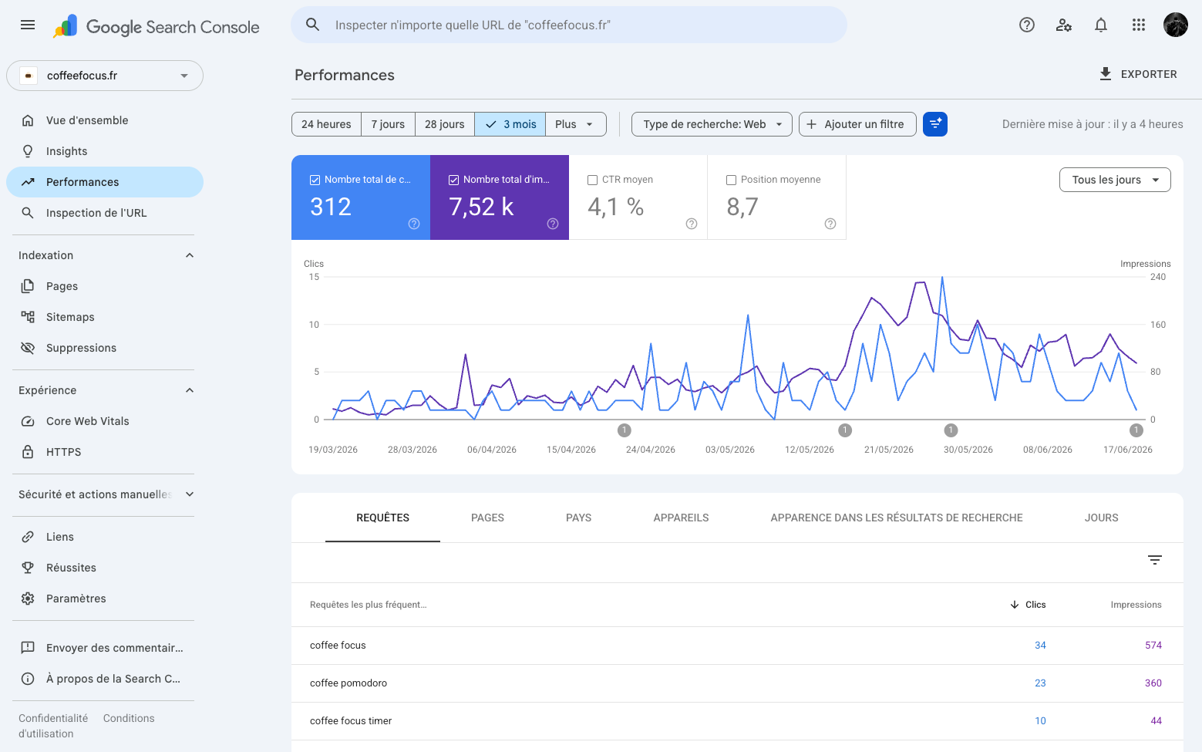Open Inspection de l'URL
This screenshot has width=1202, height=752.
tap(105, 213)
